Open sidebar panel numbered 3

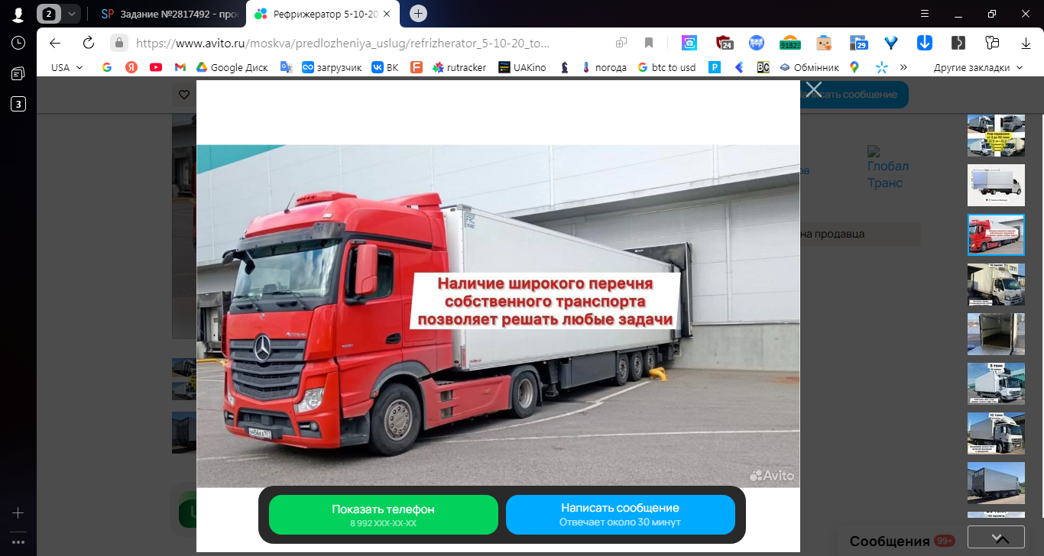pyautogui.click(x=18, y=104)
